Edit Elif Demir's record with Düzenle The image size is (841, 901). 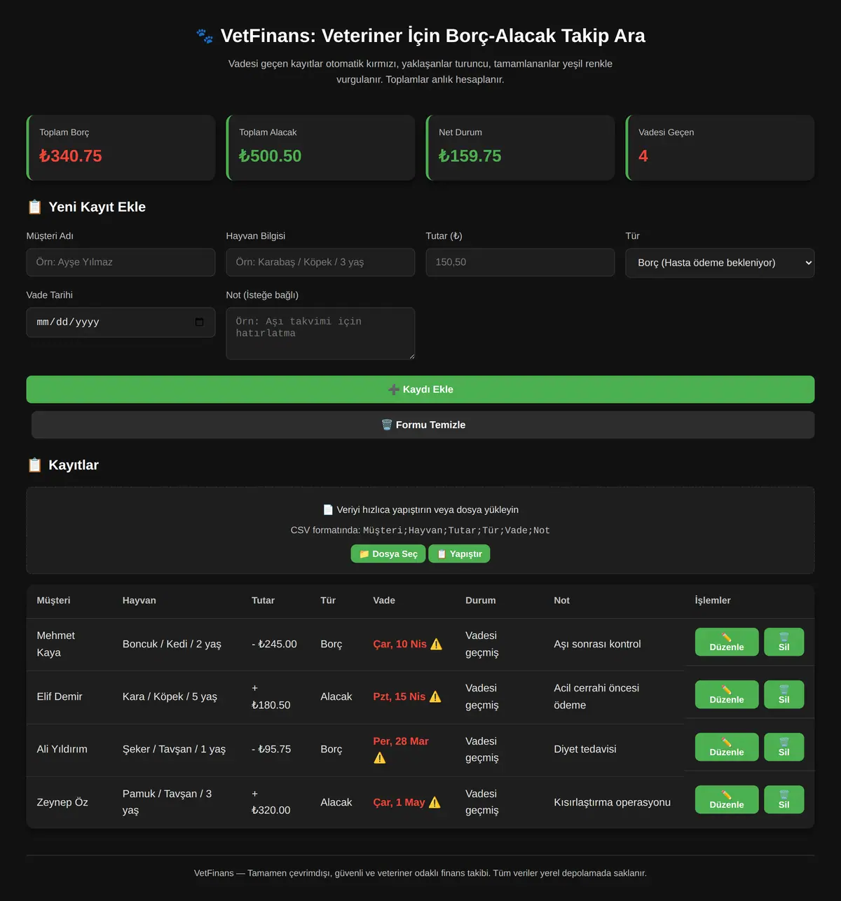[x=727, y=694]
